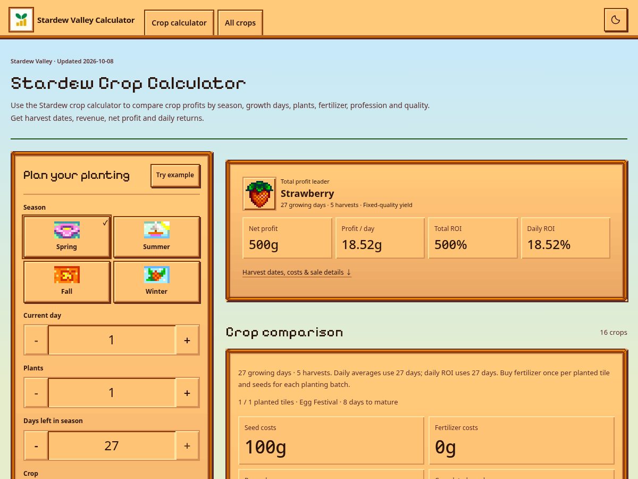
Task: Click the Profit / day 18.52g card
Action: click(x=380, y=238)
